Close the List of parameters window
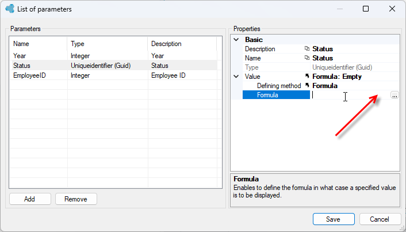This screenshot has height=232, width=406. [x=392, y=9]
